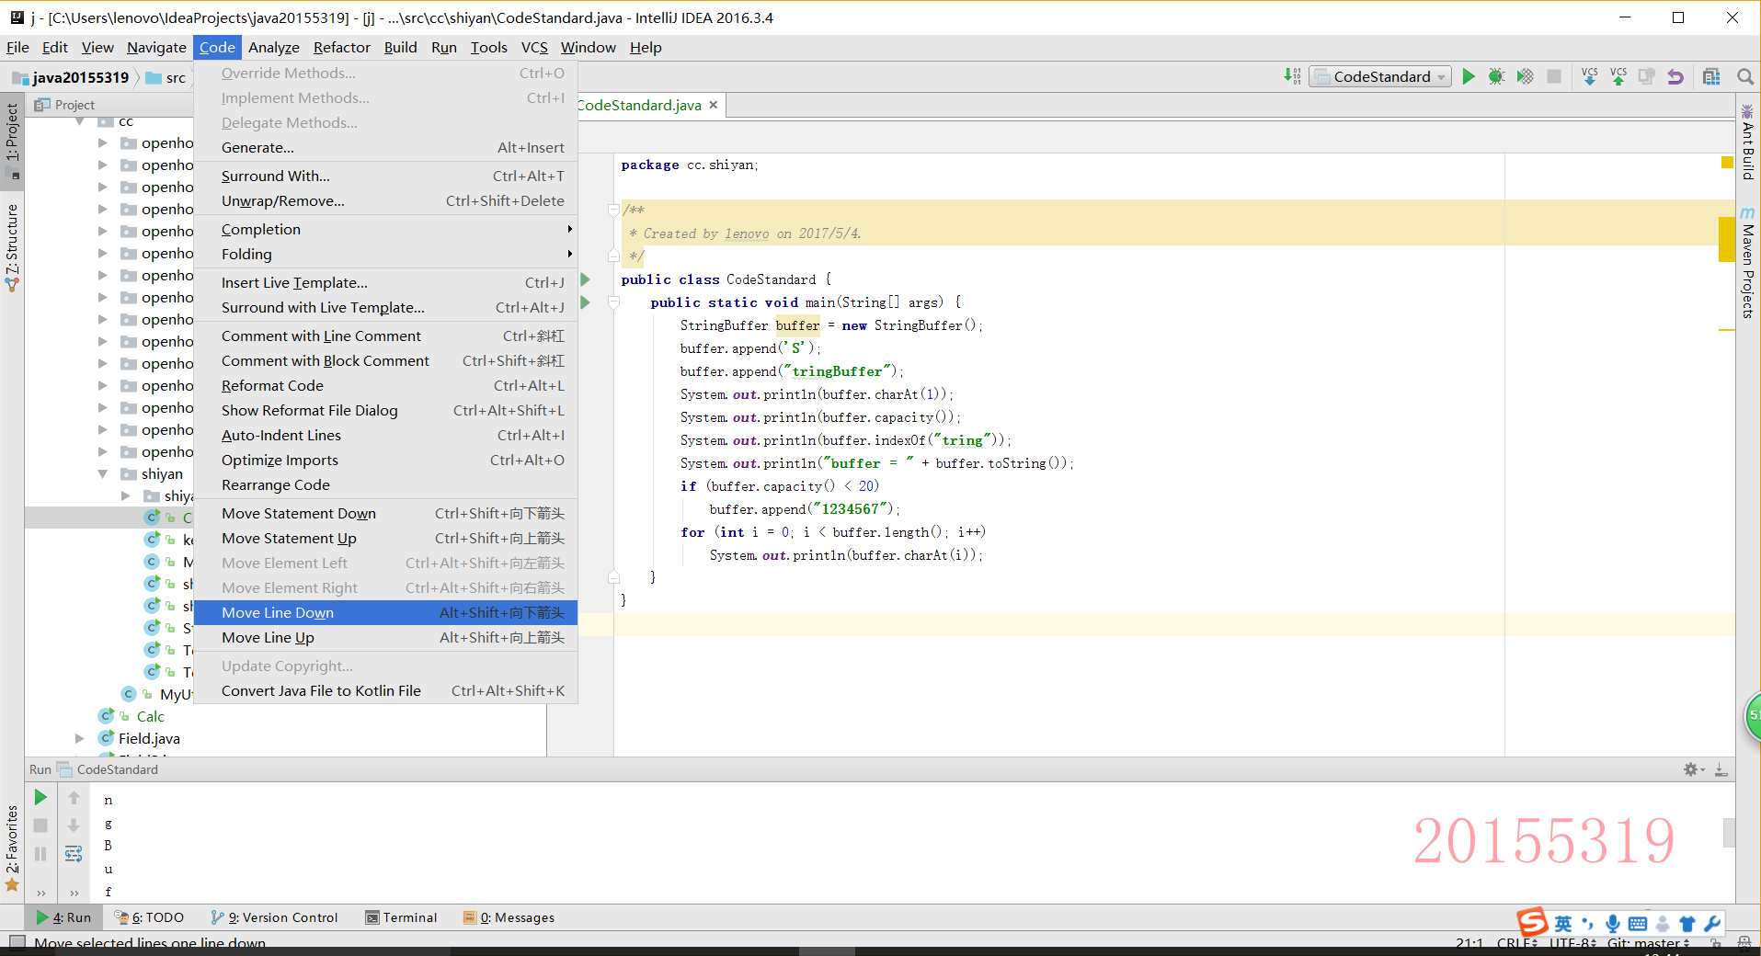Click the yellow warning stripe marker in editor
Image resolution: width=1761 pixels, height=956 pixels.
pos(1727,239)
